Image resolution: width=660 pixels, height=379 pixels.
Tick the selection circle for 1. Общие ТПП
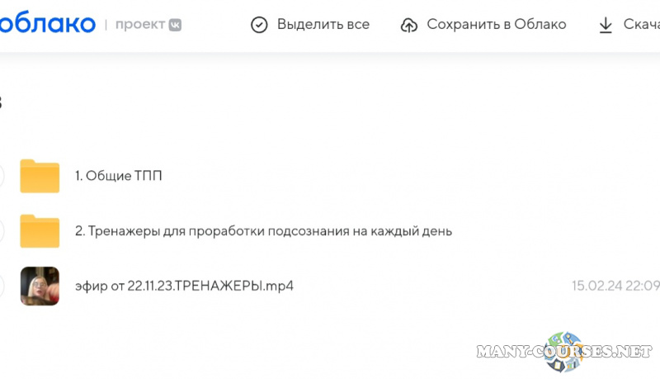pos(2,176)
